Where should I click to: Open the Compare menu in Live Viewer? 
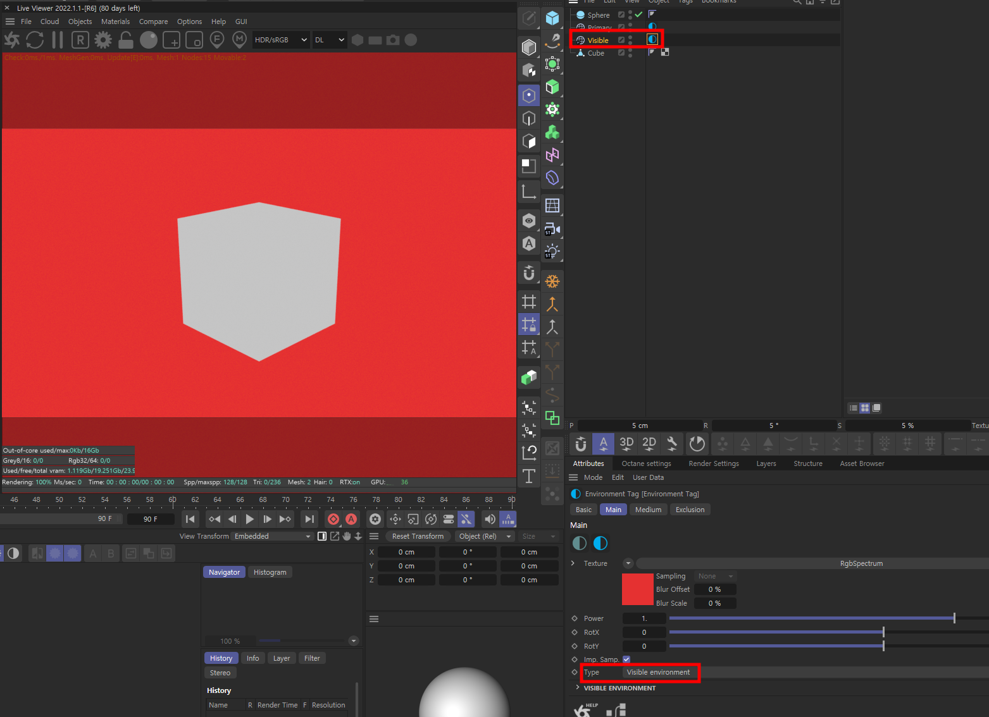point(153,21)
